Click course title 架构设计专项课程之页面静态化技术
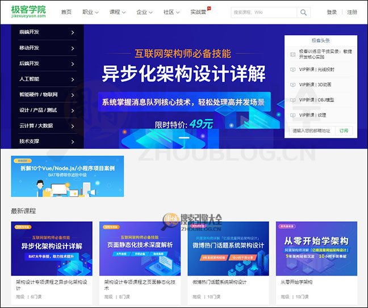 pyautogui.click(x=140, y=285)
